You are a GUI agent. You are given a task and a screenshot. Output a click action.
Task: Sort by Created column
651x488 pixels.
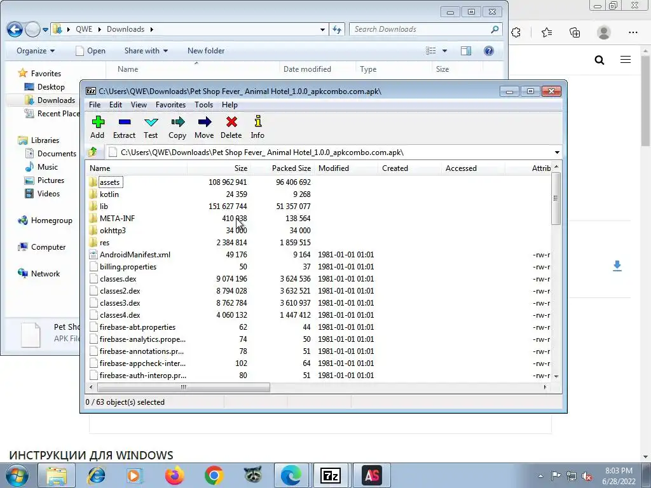[410, 168]
